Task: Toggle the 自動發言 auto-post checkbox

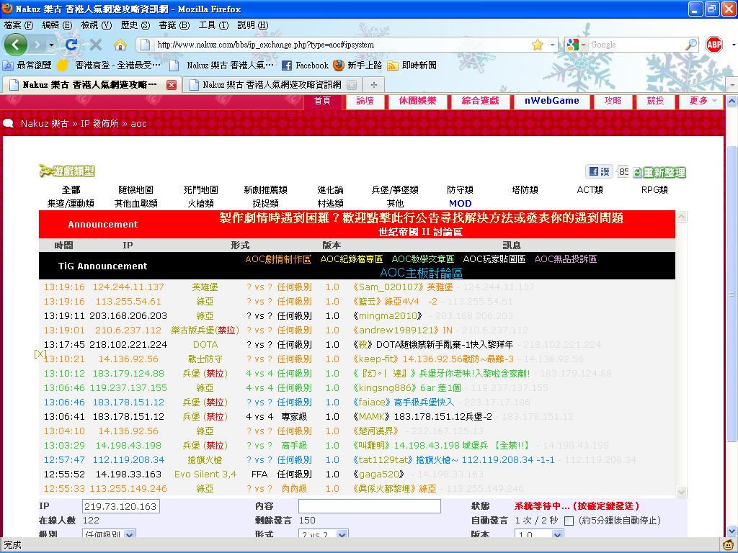Action: pyautogui.click(x=569, y=521)
